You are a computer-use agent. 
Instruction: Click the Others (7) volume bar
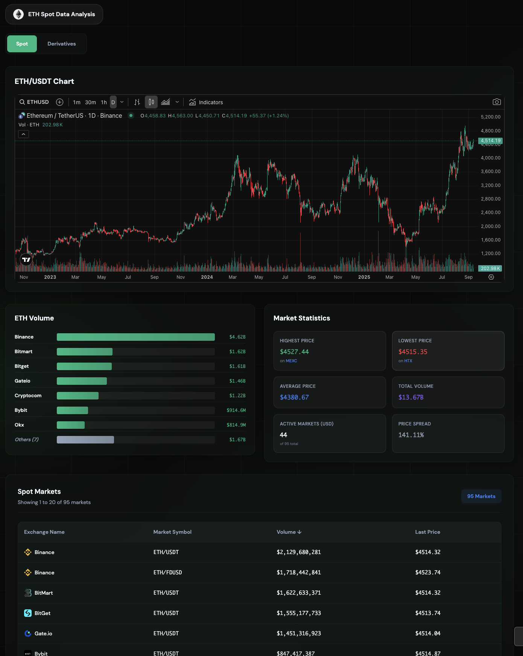(x=85, y=440)
